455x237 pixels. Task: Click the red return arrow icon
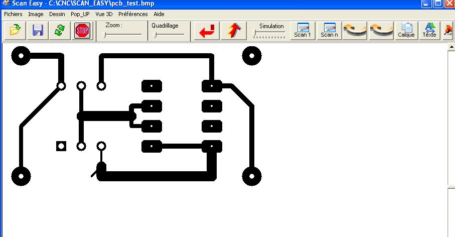point(207,31)
